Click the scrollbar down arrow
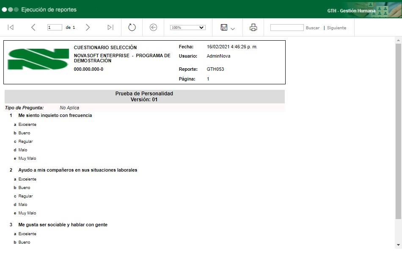402x275 pixels. click(398, 245)
